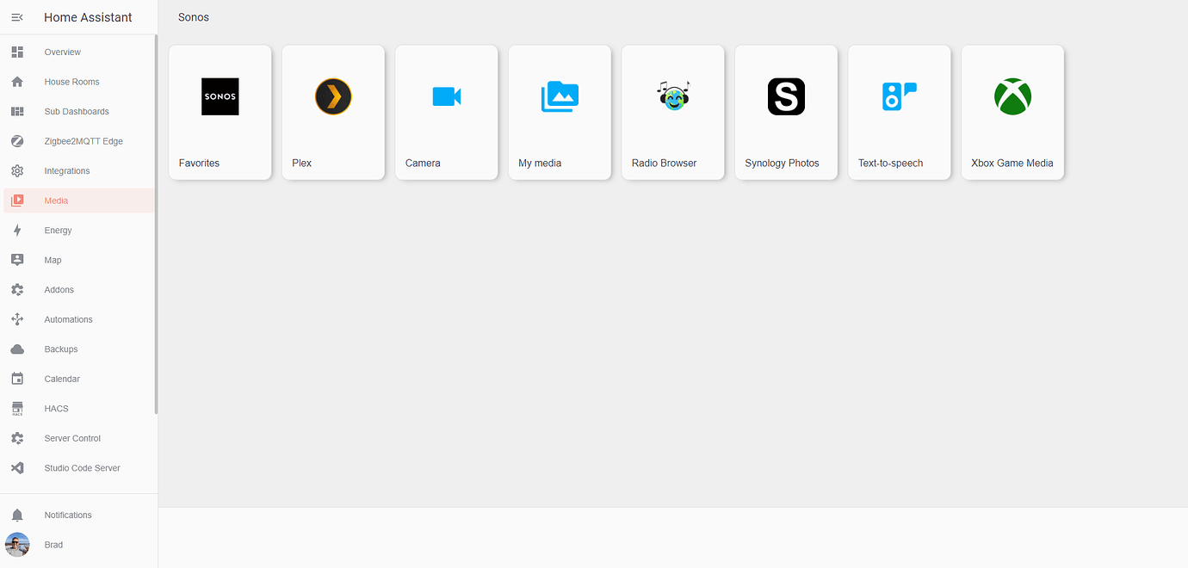Open the Plex media source

(333, 112)
